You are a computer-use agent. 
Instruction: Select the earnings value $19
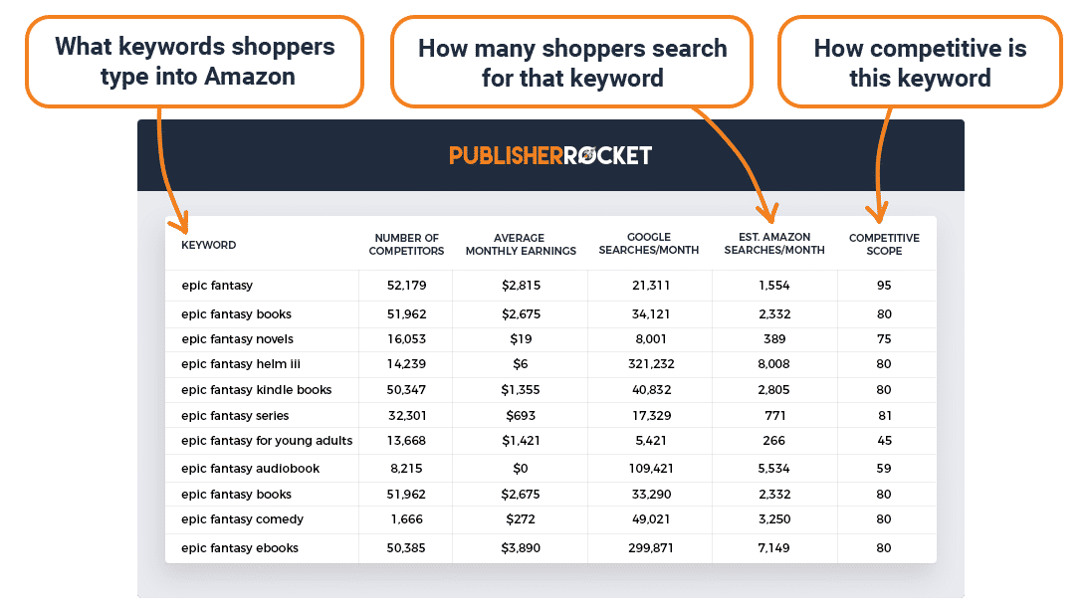(521, 339)
